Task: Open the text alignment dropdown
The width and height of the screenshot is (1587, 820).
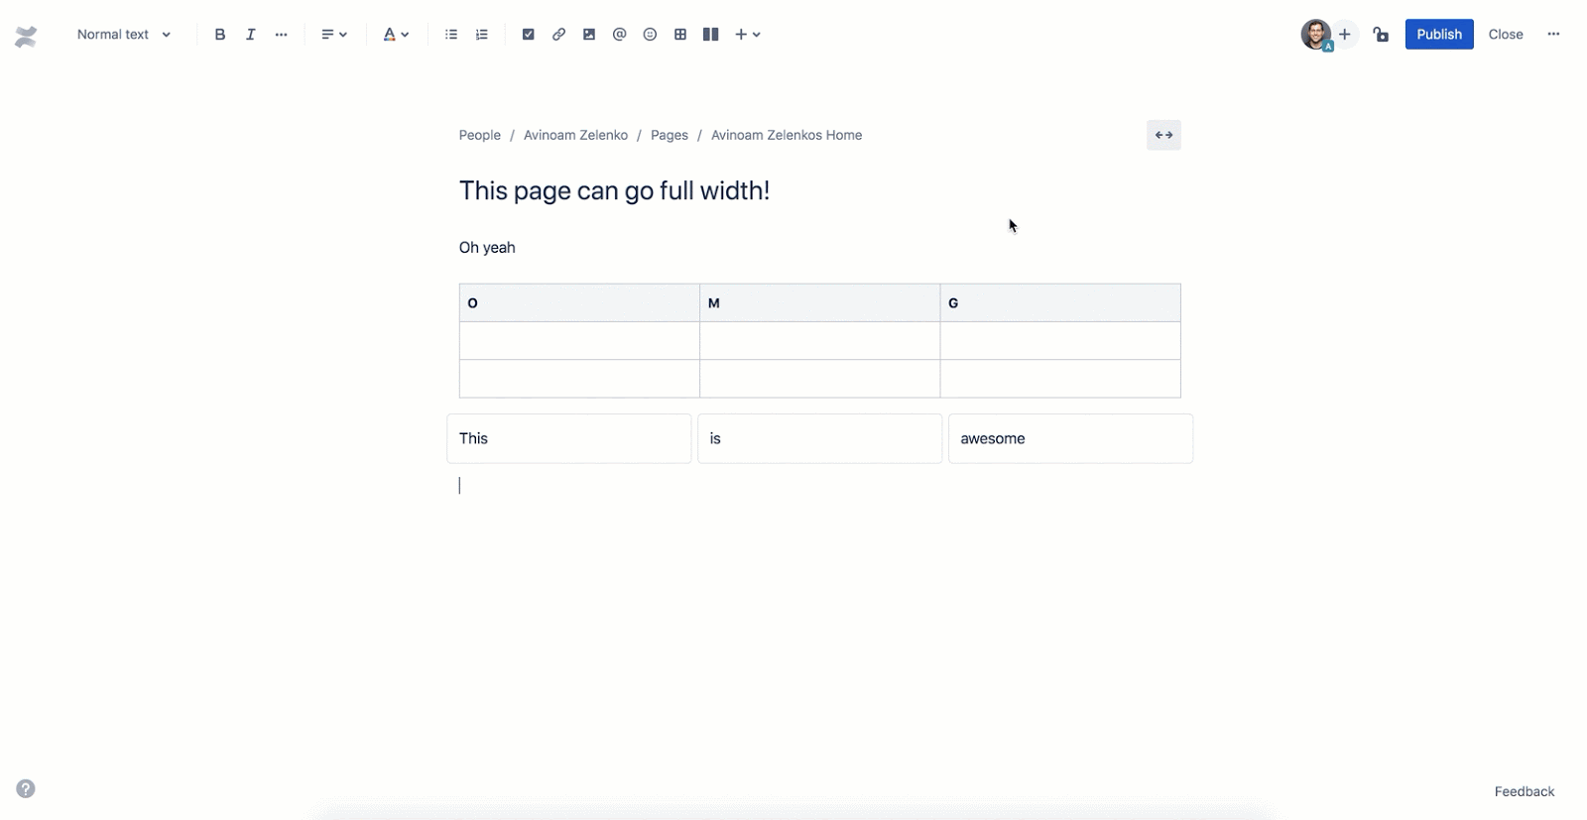Action: tap(334, 35)
